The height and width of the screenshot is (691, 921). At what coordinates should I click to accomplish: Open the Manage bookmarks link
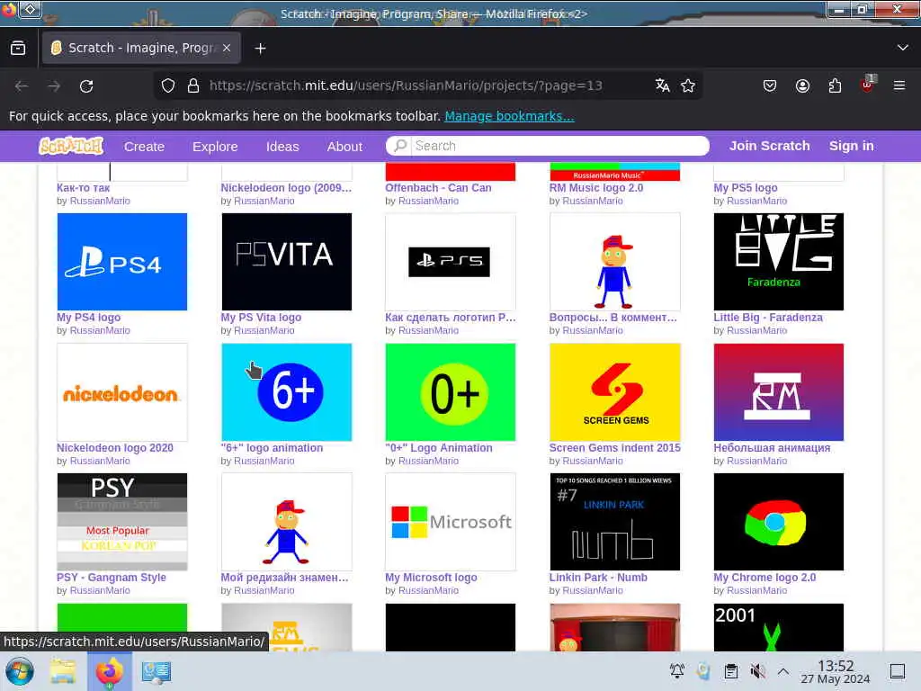[x=509, y=116]
